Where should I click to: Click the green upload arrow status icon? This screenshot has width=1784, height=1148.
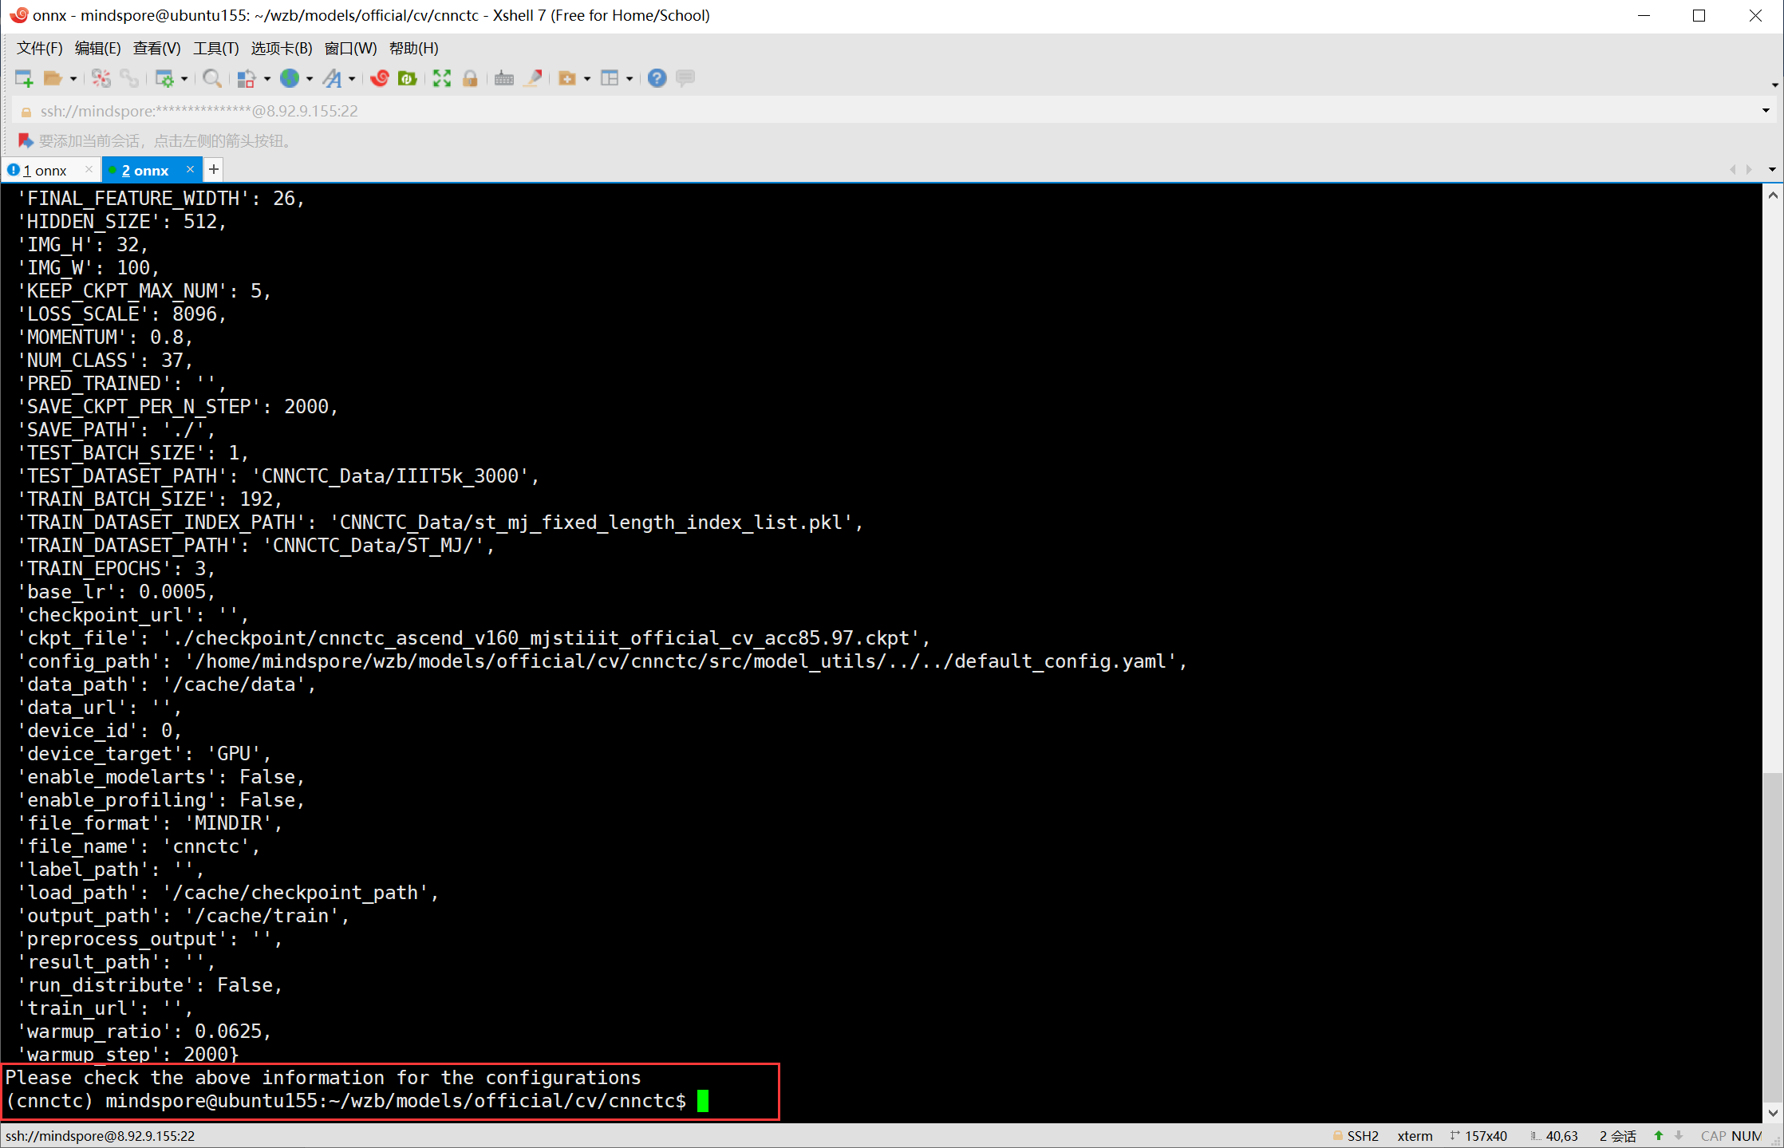click(1659, 1136)
